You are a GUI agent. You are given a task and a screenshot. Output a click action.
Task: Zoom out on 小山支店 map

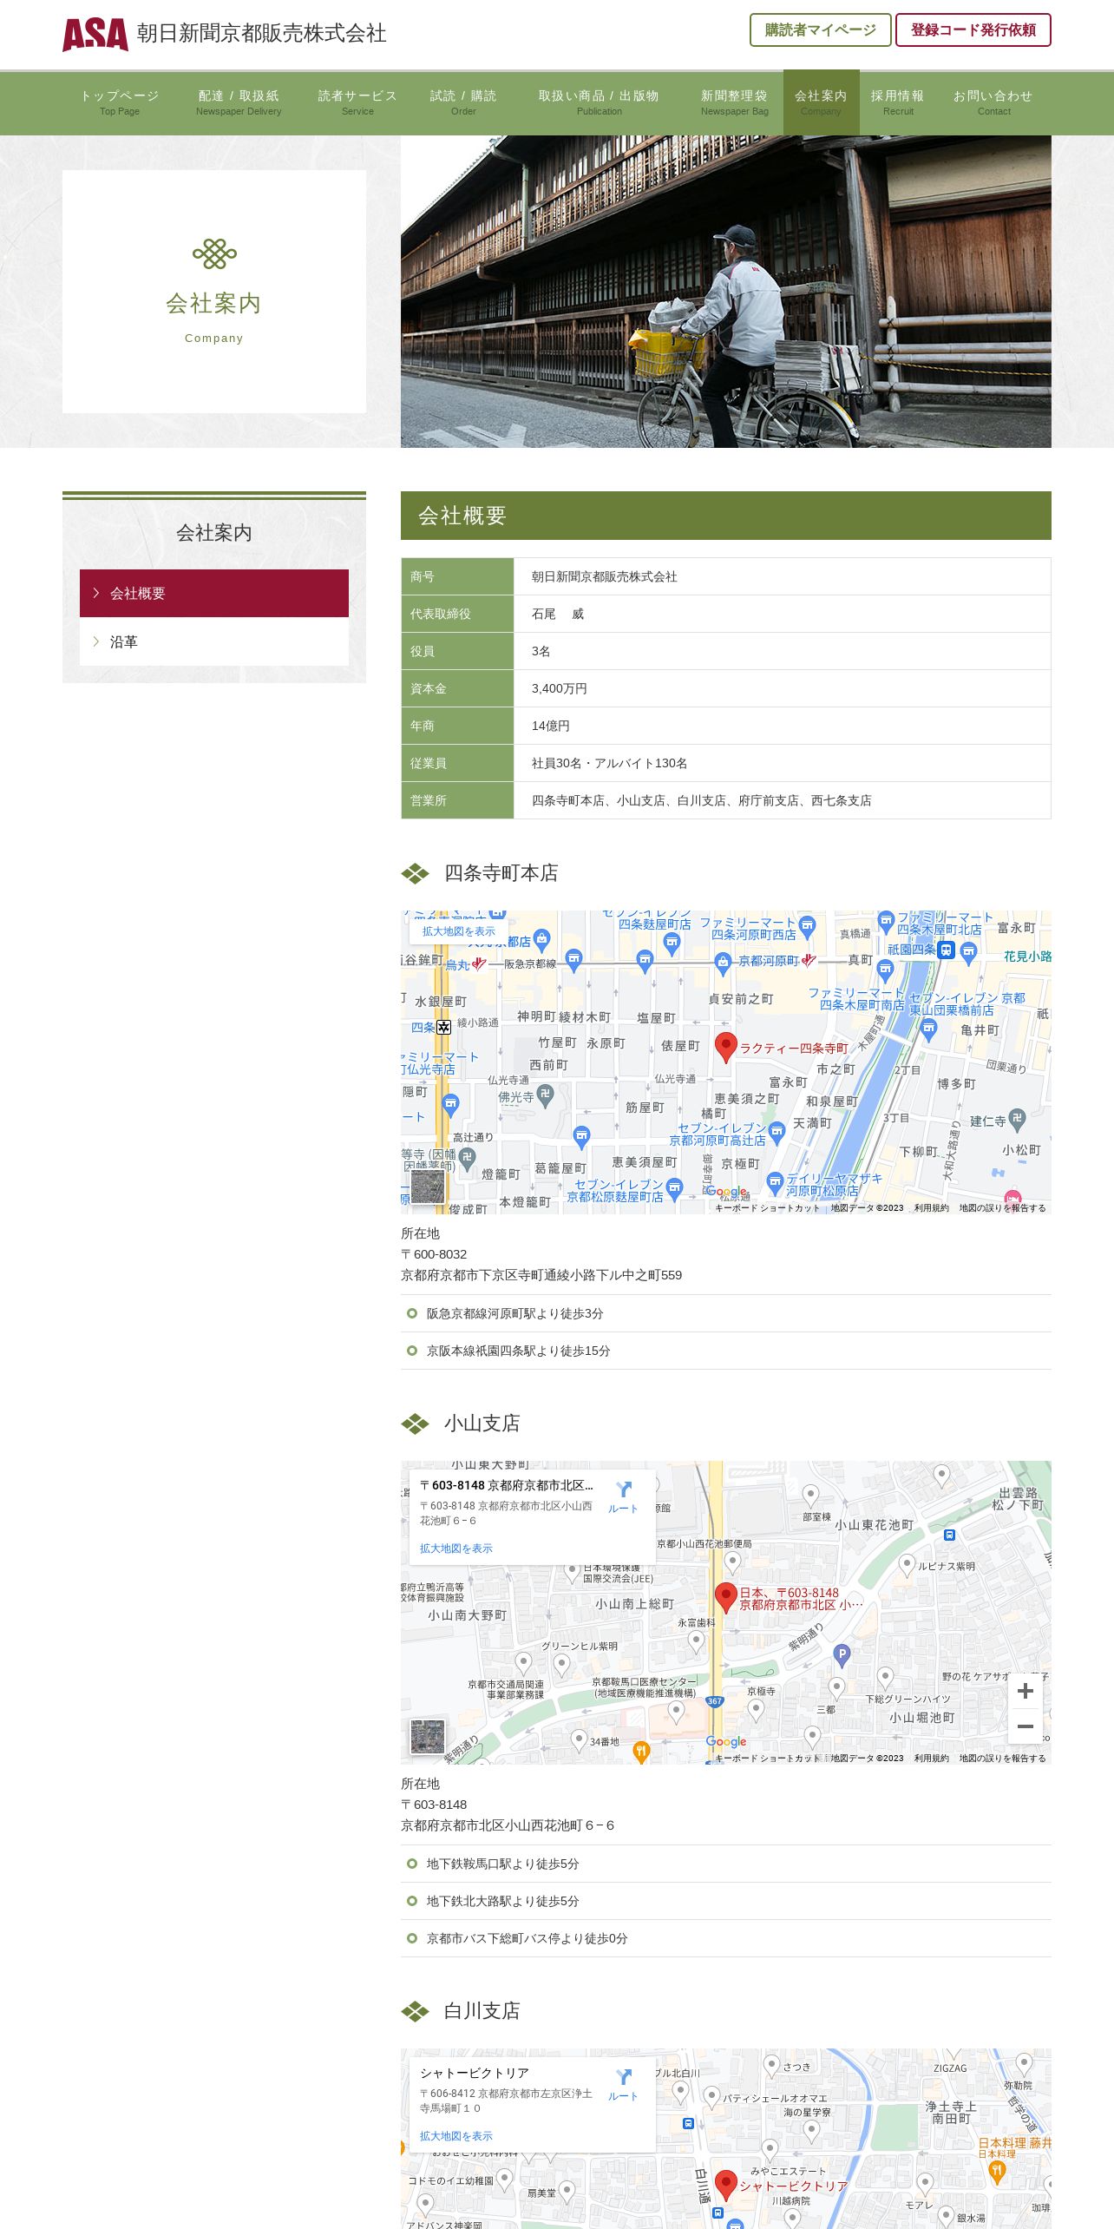[x=1025, y=1726]
